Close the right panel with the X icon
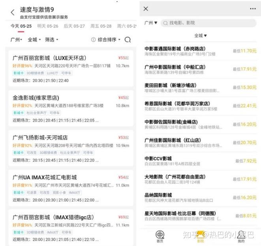This screenshot has height=246, width=261. coord(146,9)
